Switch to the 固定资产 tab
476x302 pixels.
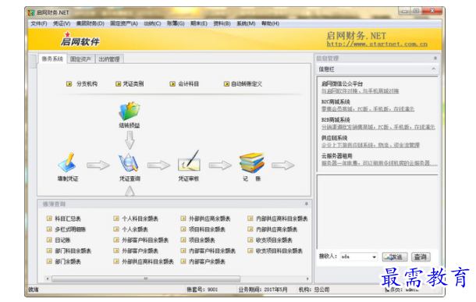80,59
